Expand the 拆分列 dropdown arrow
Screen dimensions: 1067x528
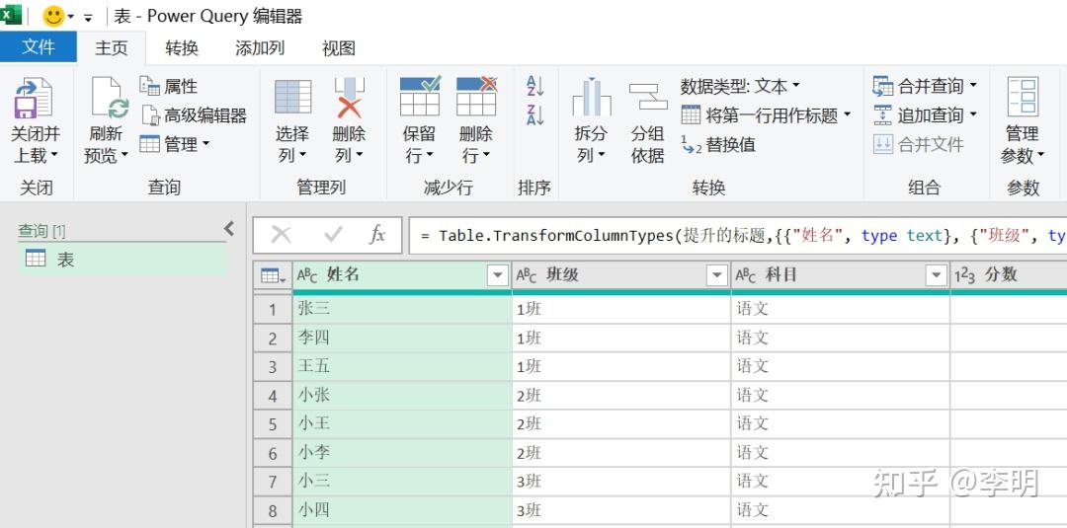(601, 156)
